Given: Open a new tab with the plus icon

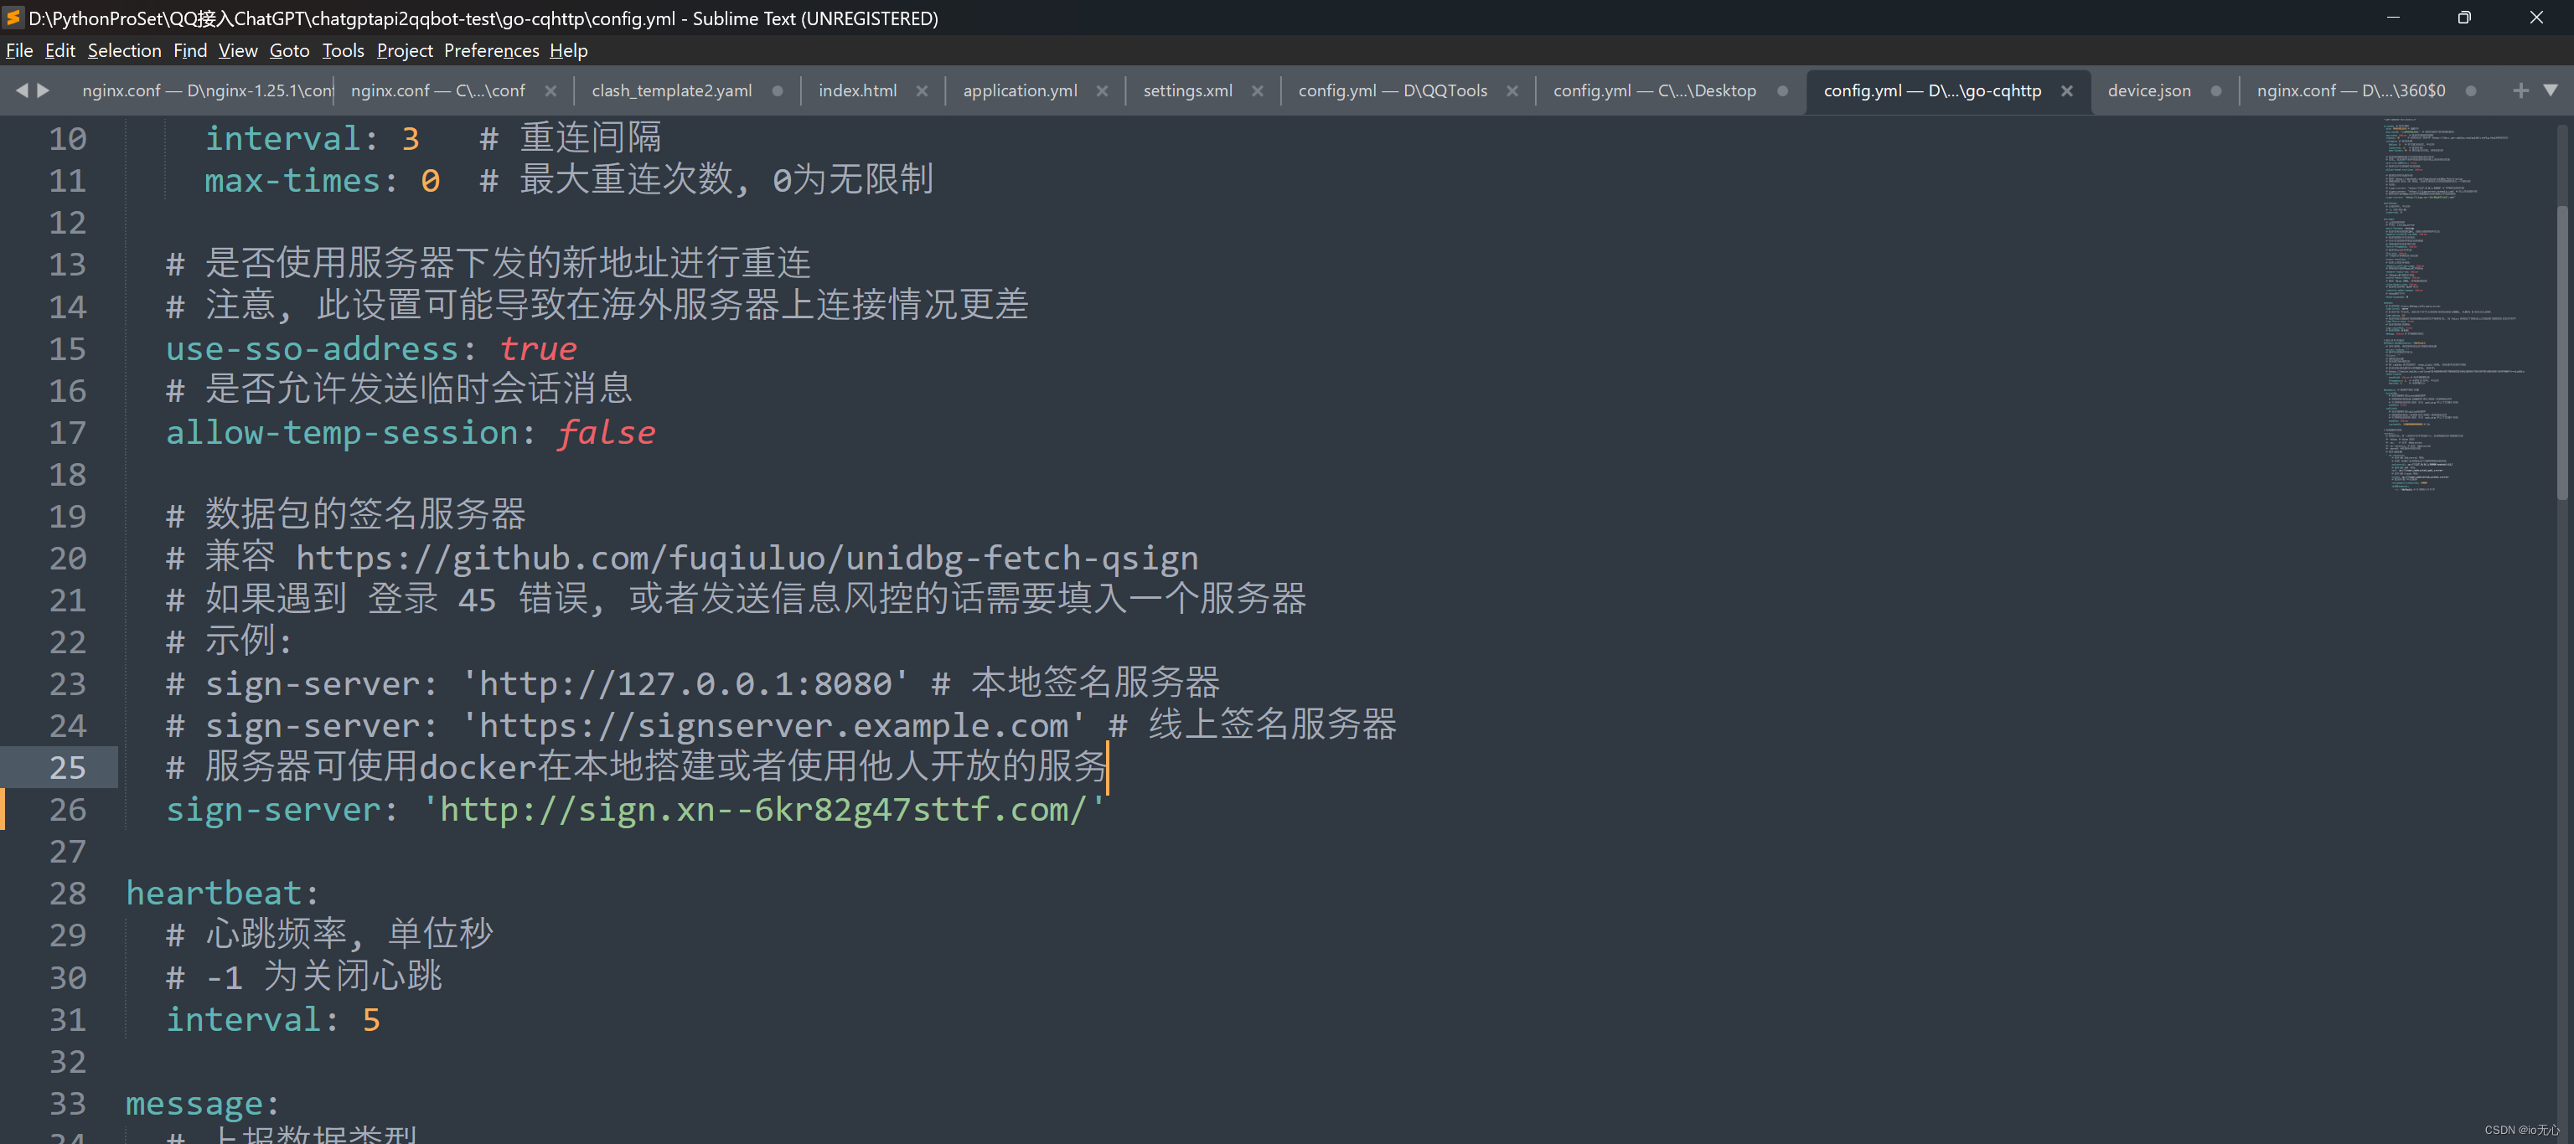Looking at the screenshot, I should click(2522, 90).
